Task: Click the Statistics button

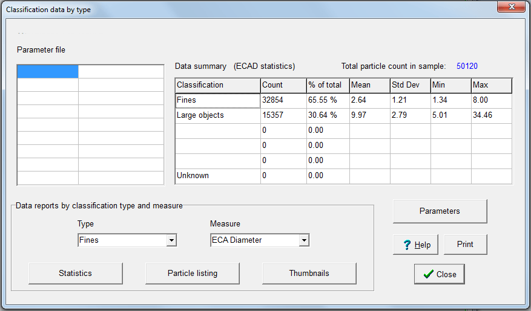Action: tap(76, 274)
